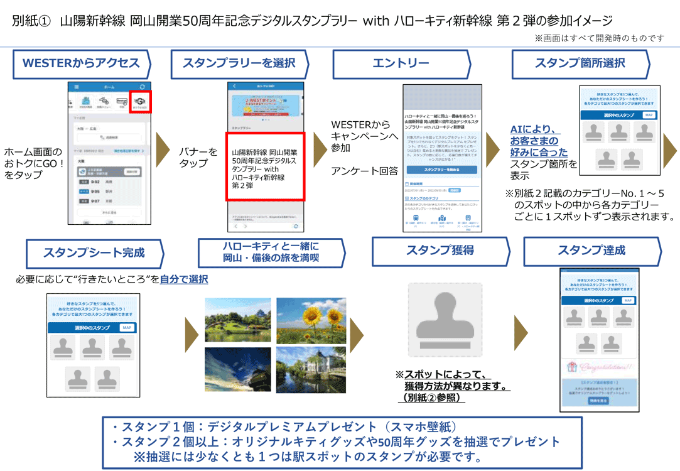Tap the bottom-left stamp slot under スタンプシート完成
The image size is (680, 471).
pos(78,378)
